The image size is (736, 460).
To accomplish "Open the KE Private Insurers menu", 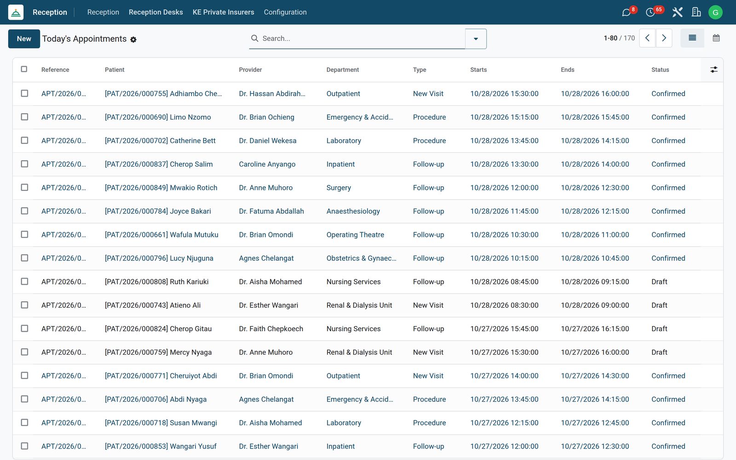I will tap(223, 12).
